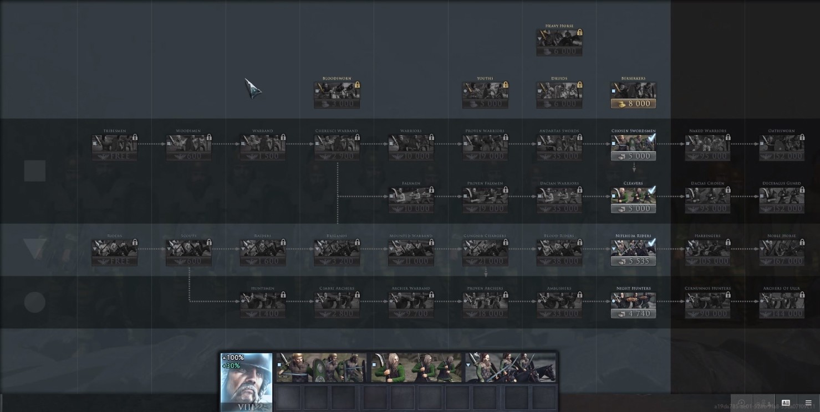The width and height of the screenshot is (820, 412).
Task: Select the equipped falx unit in the bottom bar
Action: (416, 368)
